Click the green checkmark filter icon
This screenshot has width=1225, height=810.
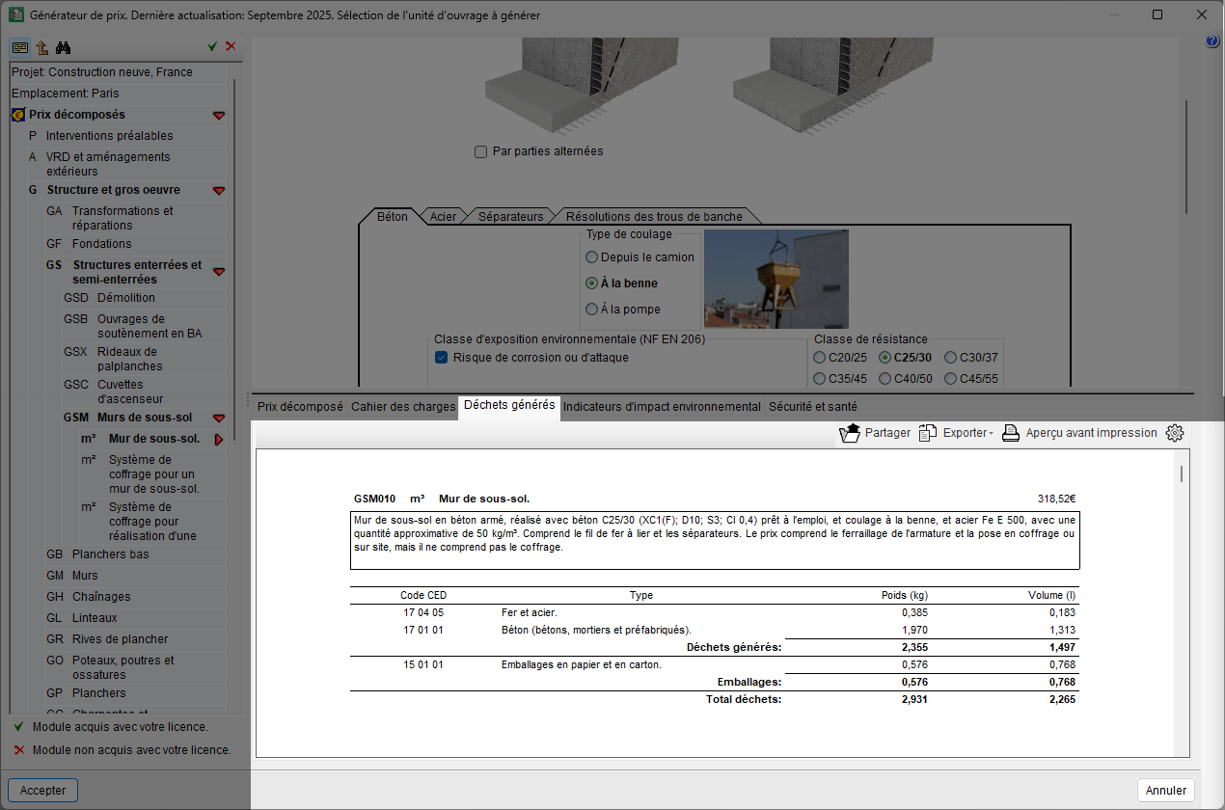tap(212, 46)
